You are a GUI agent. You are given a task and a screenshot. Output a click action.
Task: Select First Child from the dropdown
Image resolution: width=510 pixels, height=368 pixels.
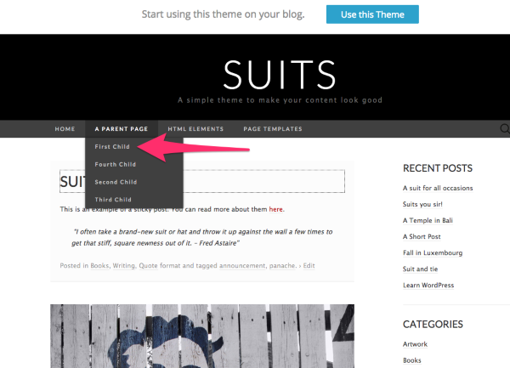point(115,147)
